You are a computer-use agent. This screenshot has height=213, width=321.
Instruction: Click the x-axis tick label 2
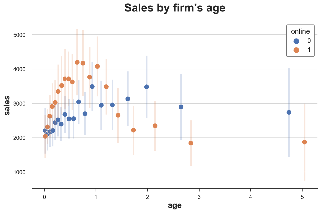(147, 197)
